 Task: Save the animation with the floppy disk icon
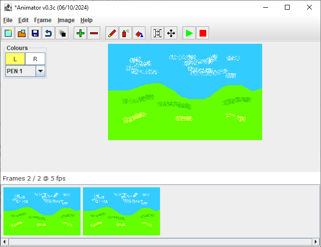[x=35, y=33]
